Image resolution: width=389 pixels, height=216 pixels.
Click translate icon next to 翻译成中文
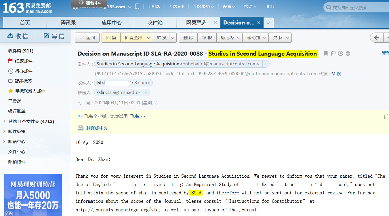(x=81, y=128)
